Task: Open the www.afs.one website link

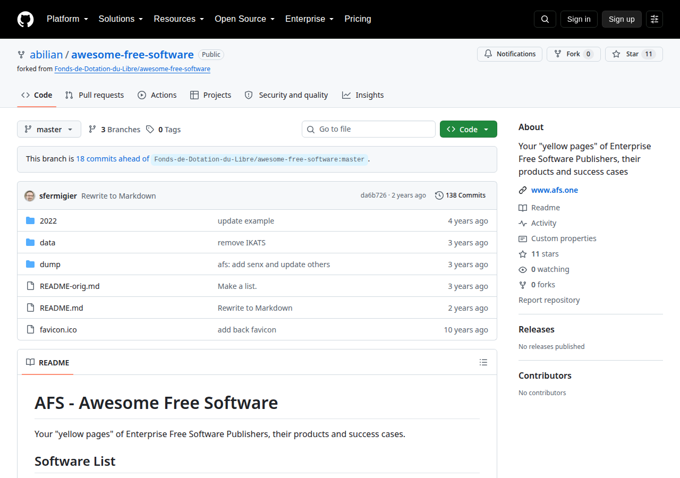Action: [x=555, y=190]
